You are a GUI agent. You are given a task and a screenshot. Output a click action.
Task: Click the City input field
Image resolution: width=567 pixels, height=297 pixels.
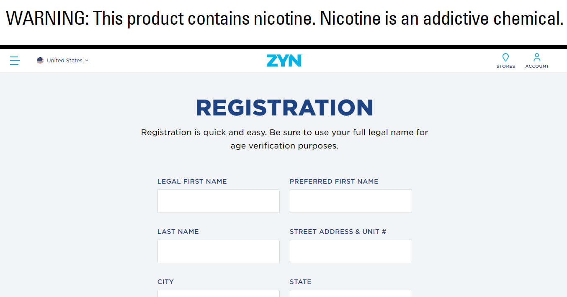pos(218,294)
